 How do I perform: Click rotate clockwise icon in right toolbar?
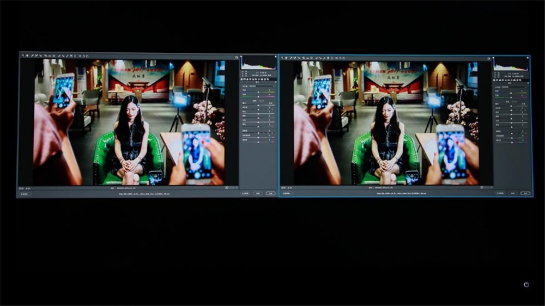(344, 58)
